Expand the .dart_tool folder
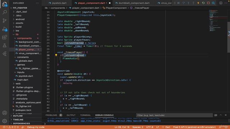This screenshot has height=129, width=230. [x=21, y=12]
